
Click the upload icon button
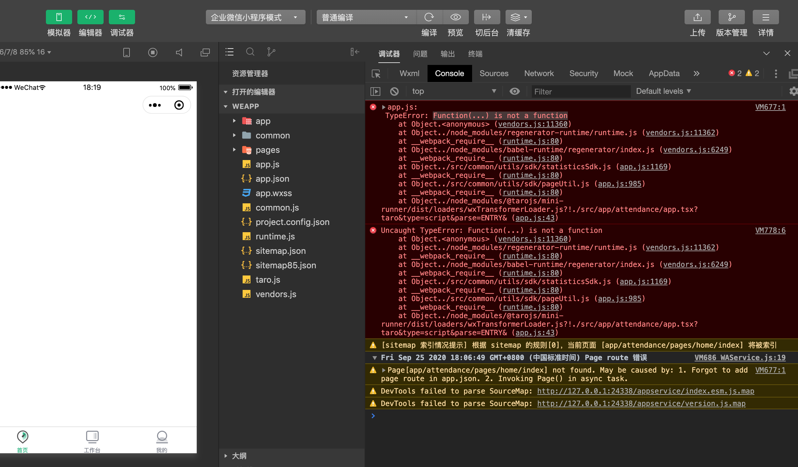(x=697, y=17)
